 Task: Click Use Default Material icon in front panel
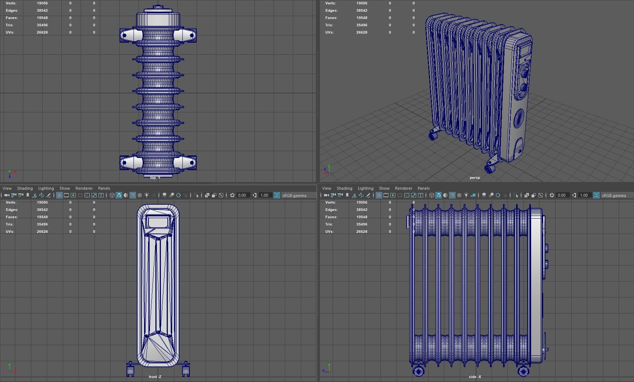[x=125, y=195]
